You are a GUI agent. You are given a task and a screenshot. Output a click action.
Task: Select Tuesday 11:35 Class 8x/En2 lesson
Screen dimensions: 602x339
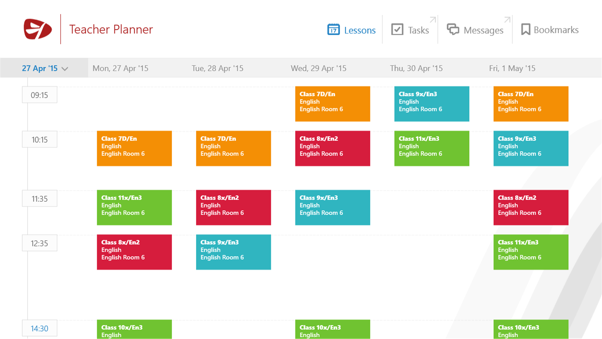tap(233, 208)
